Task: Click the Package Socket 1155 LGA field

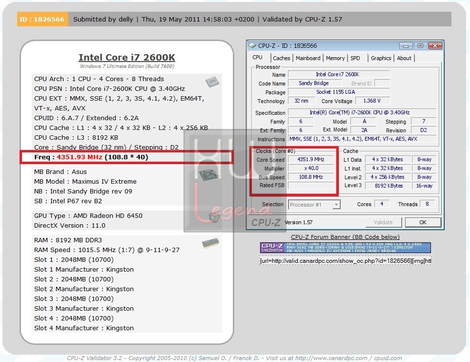Action: [339, 92]
